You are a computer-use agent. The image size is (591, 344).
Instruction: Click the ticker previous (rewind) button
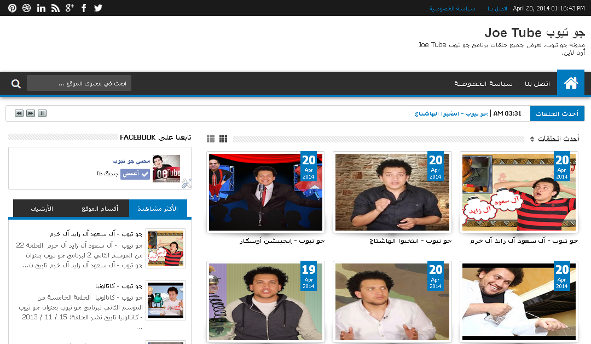[19, 113]
